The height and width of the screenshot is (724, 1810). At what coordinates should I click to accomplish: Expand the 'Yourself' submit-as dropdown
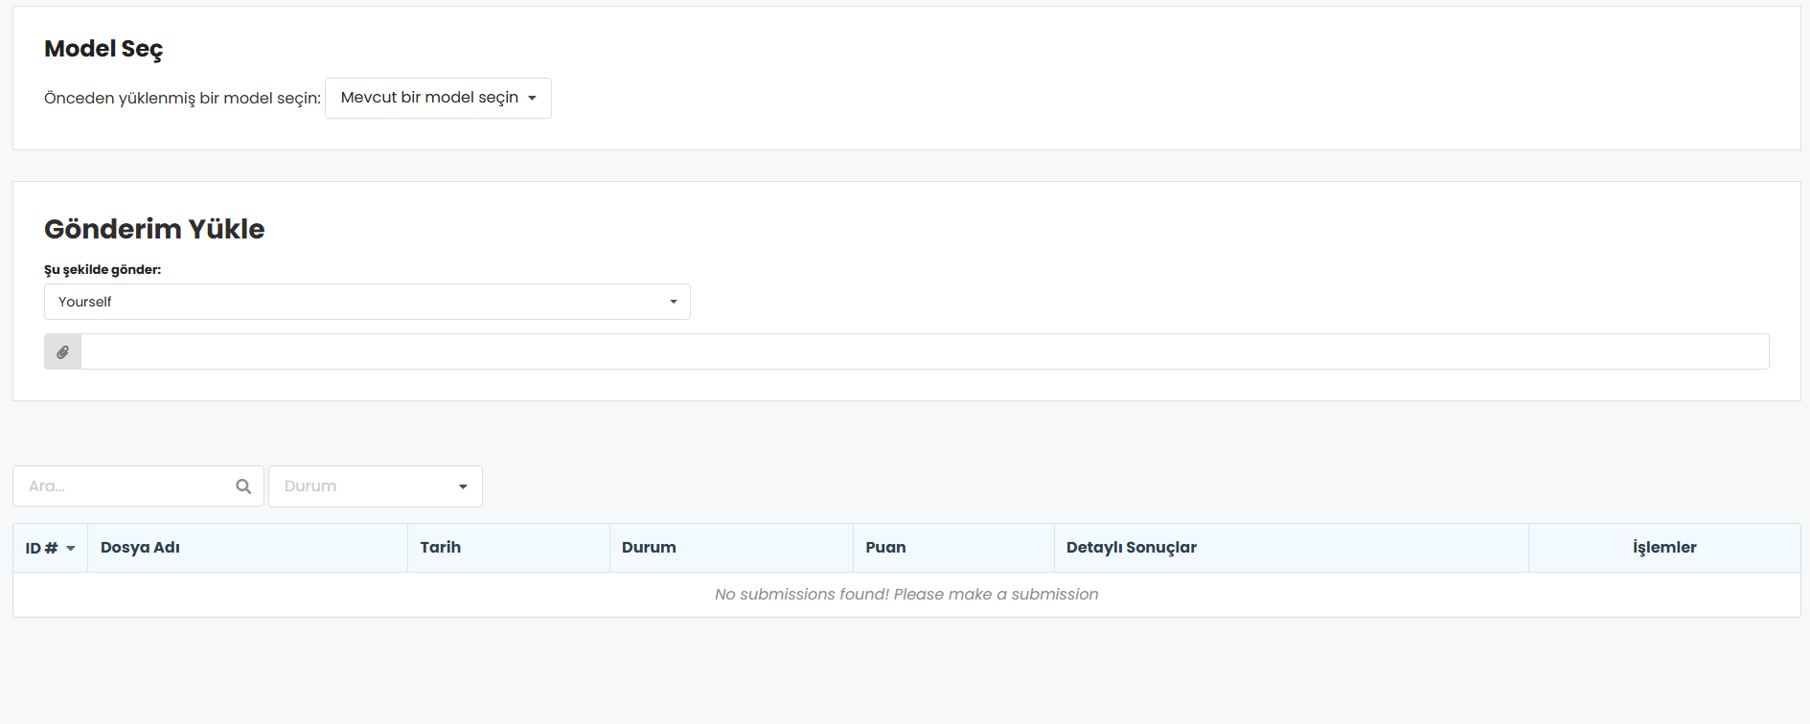coord(367,302)
